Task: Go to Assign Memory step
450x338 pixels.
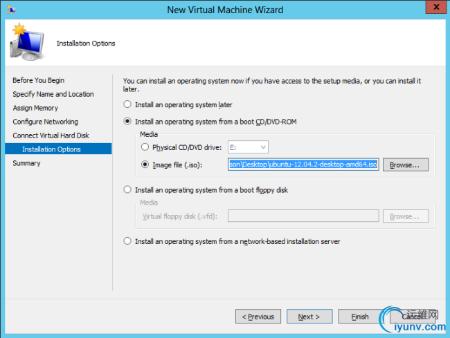Action: 35,108
